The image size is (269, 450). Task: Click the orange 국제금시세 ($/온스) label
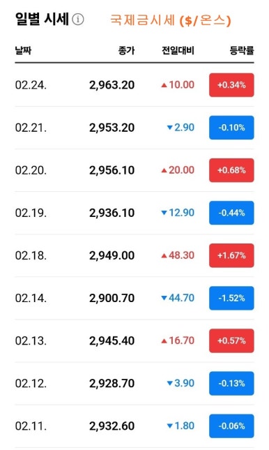coord(171,20)
